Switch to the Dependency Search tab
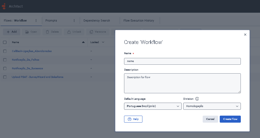260x138 pixels. click(96, 20)
